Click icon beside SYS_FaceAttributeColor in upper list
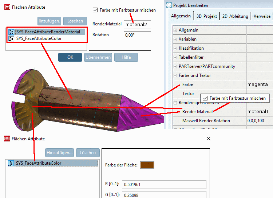The image size is (273, 198). [11, 38]
